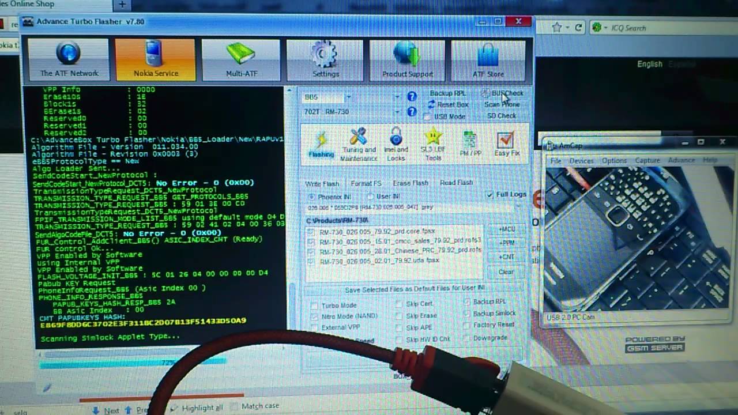
Task: Click the SD Check button
Action: point(502,116)
